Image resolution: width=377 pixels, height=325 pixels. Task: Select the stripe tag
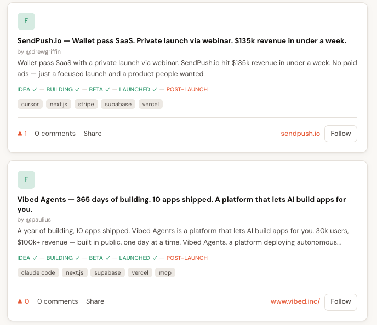[86, 104]
